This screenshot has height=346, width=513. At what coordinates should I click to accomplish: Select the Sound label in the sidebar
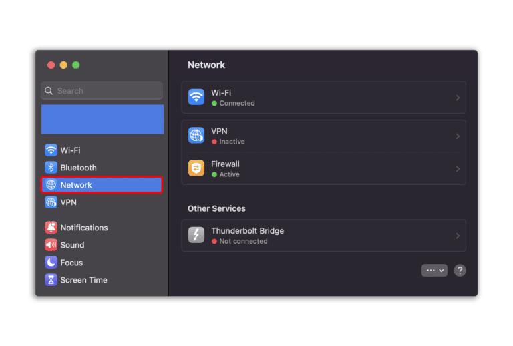(x=72, y=245)
